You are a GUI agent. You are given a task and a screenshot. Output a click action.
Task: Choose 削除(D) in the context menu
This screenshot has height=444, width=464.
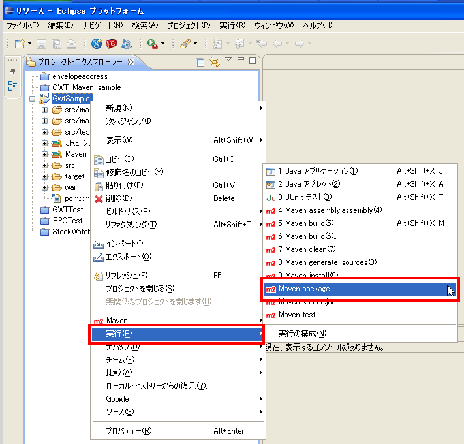pos(178,198)
